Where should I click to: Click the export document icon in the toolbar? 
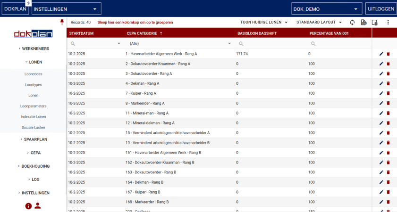coord(363,22)
